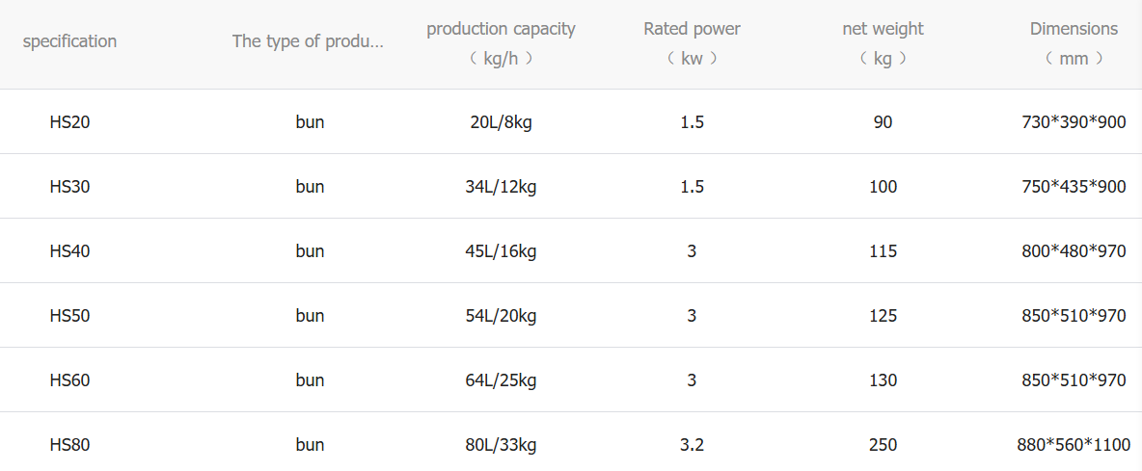Click the 20L/8kg capacity cell

pyautogui.click(x=501, y=122)
